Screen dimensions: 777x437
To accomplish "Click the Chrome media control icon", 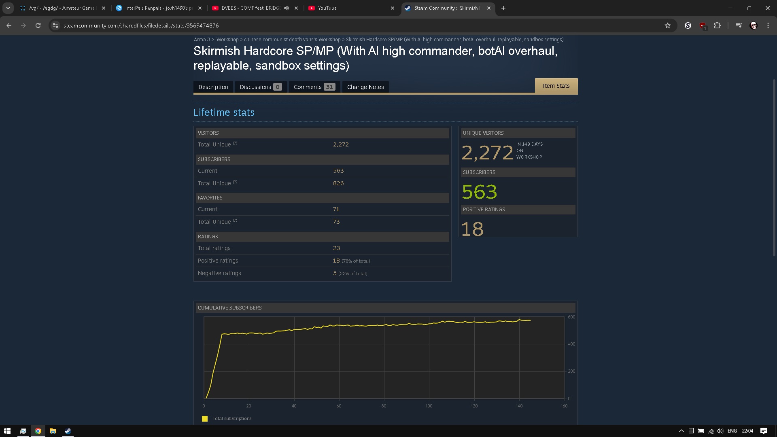I will coord(739,25).
